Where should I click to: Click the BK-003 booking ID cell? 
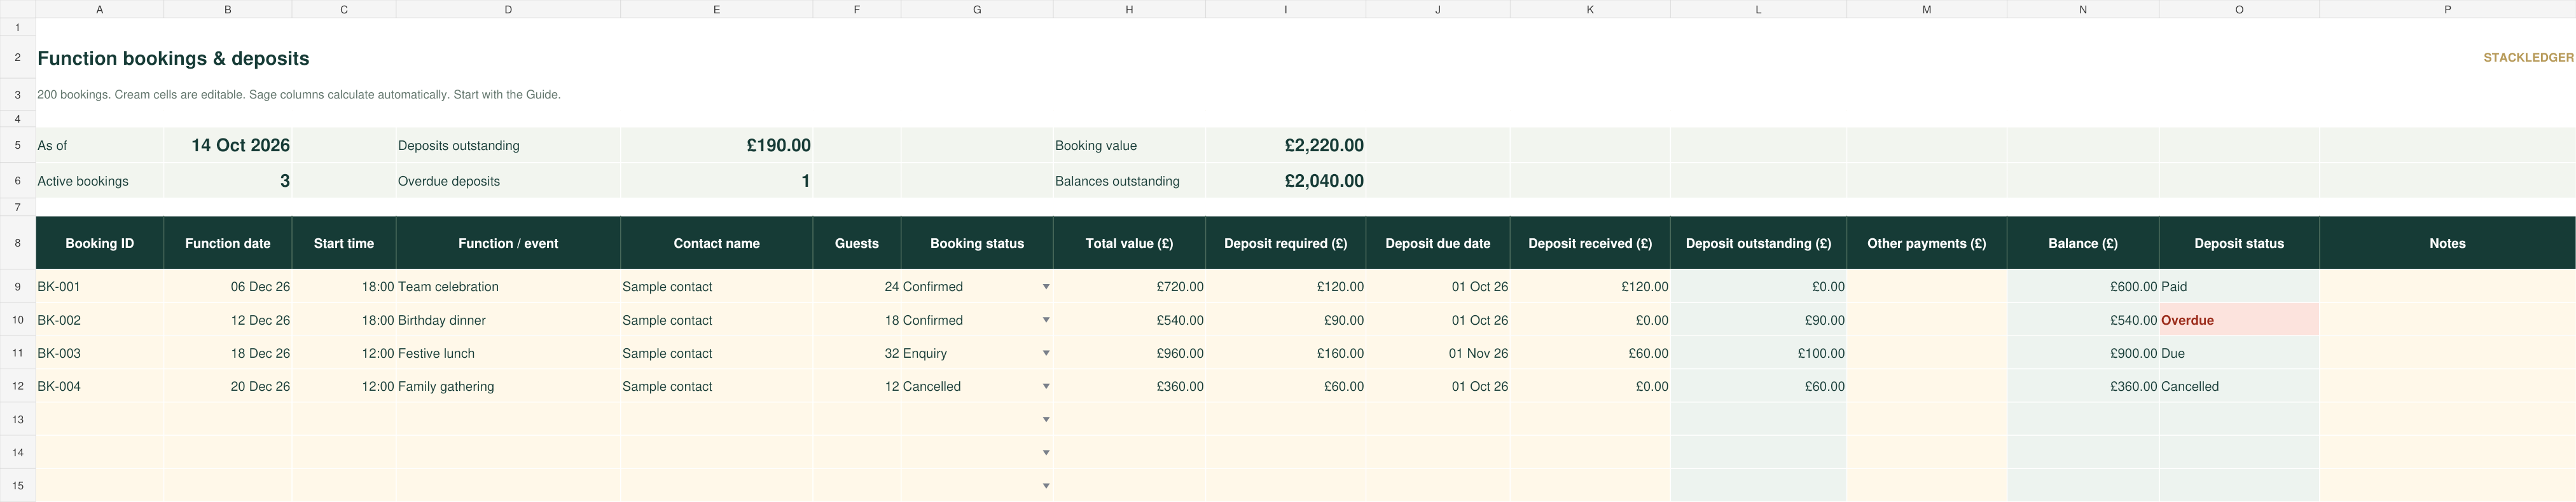coord(100,353)
